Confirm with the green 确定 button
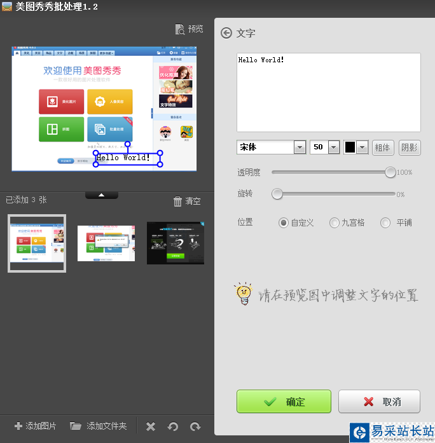 (x=284, y=401)
